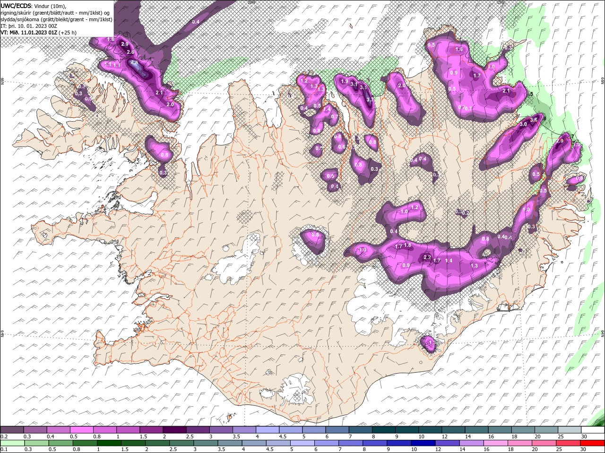Click upper scale swatch between 4 and 4.5
Viewport: 605px width, 453px height.
click(268, 430)
